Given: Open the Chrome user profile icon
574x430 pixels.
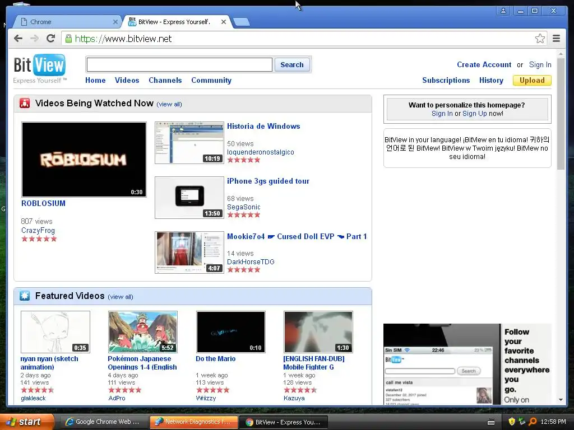Looking at the screenshot, I should click(503, 11).
